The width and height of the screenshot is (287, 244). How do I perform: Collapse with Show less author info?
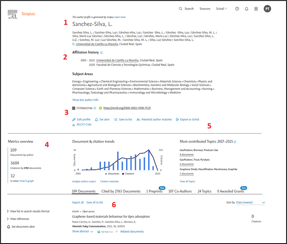tap(85, 100)
